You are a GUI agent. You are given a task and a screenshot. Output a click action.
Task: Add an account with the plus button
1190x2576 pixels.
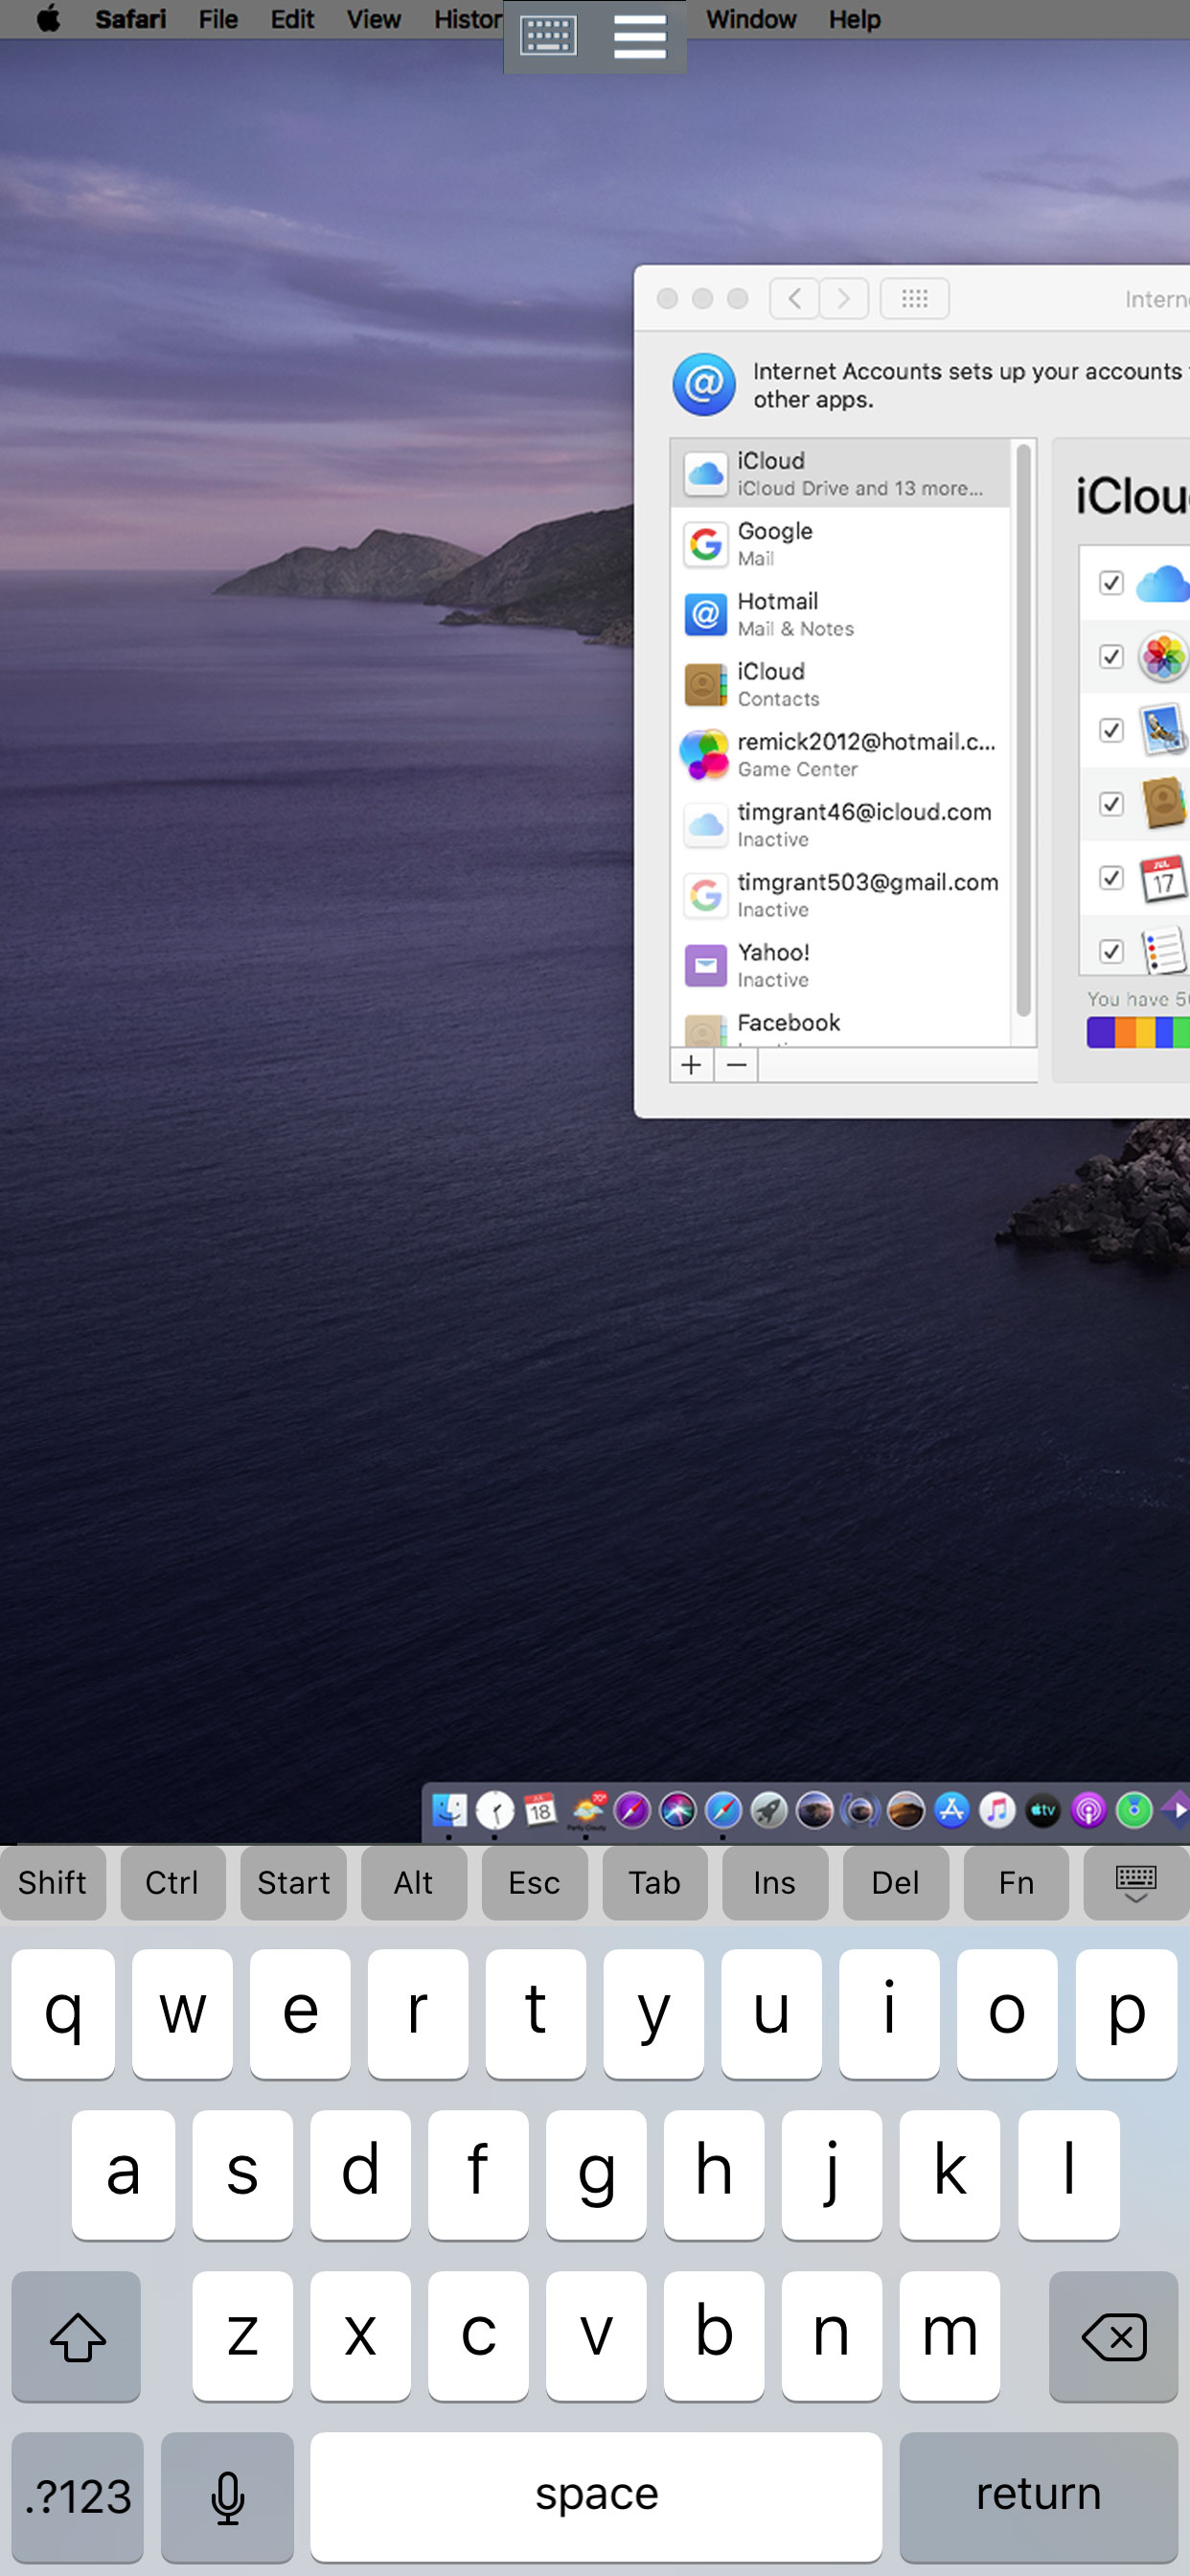click(691, 1066)
